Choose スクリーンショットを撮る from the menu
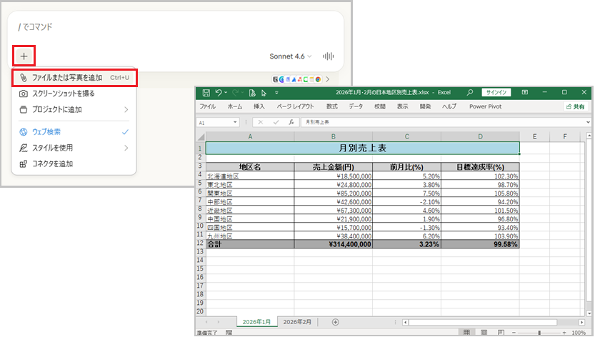The height and width of the screenshot is (337, 595). tap(63, 94)
